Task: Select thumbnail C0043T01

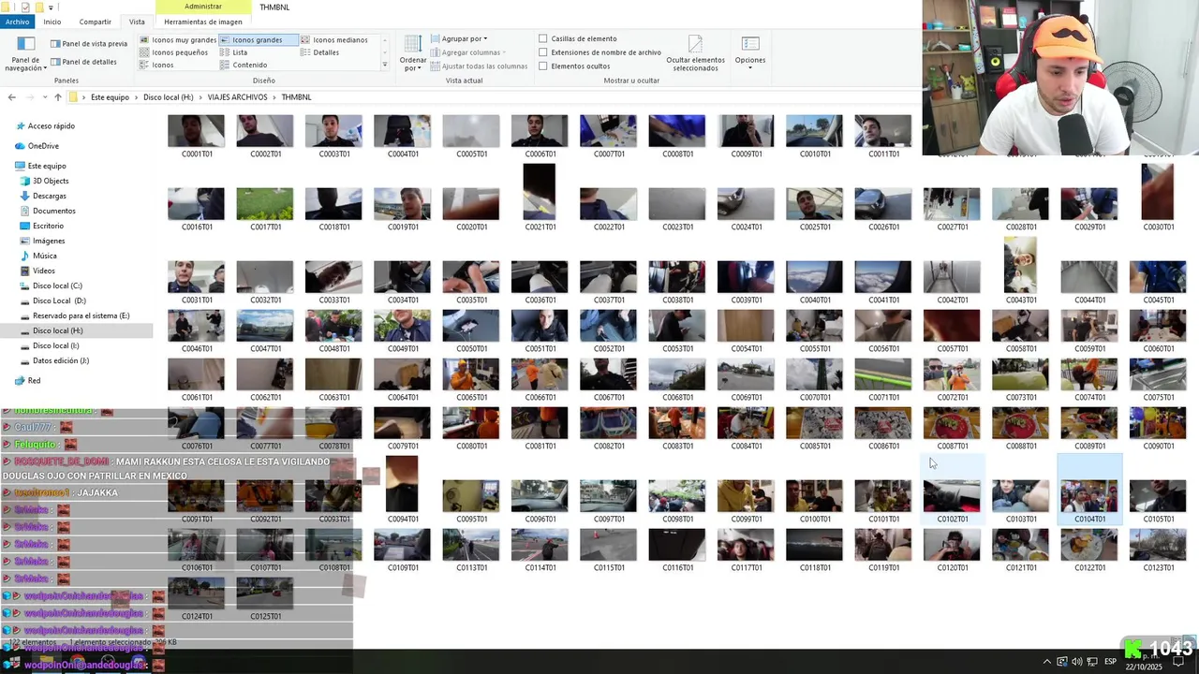Action: point(1020,271)
